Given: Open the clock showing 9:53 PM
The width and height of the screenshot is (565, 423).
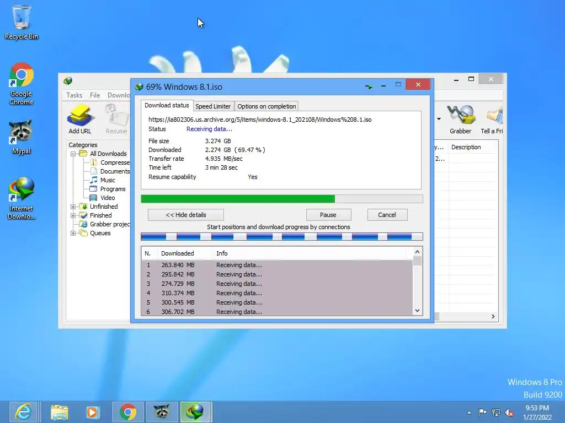Looking at the screenshot, I should pyautogui.click(x=537, y=413).
